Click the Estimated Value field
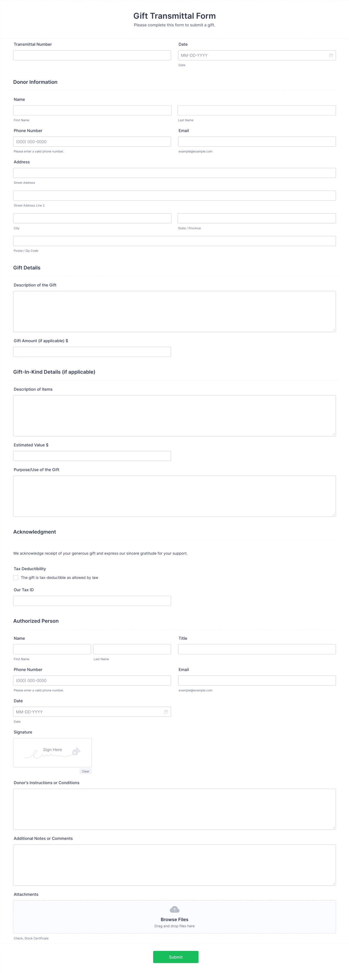349x973 pixels. [92, 456]
